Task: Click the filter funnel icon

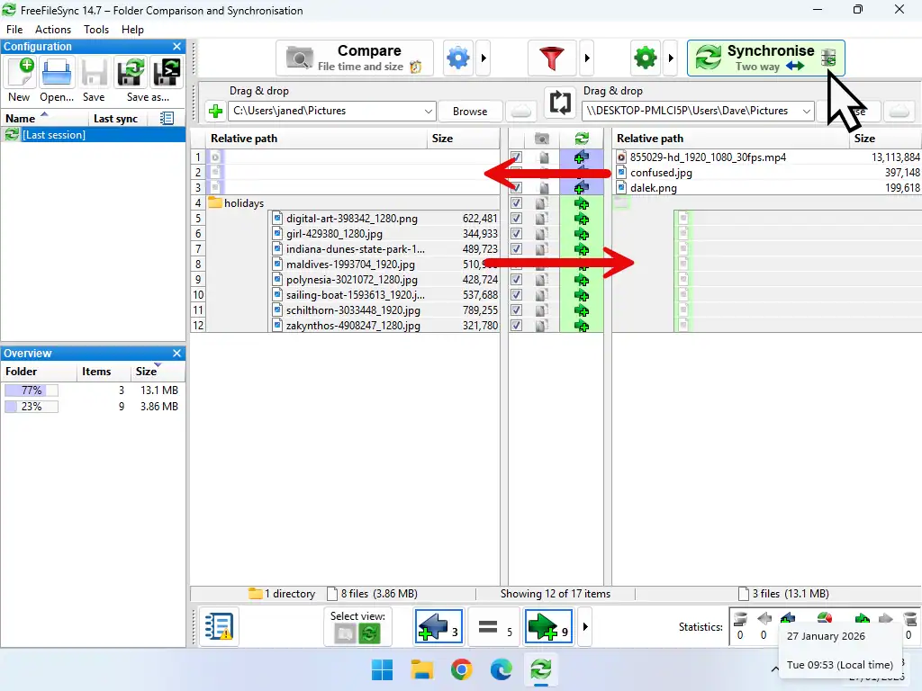Action: [552, 57]
